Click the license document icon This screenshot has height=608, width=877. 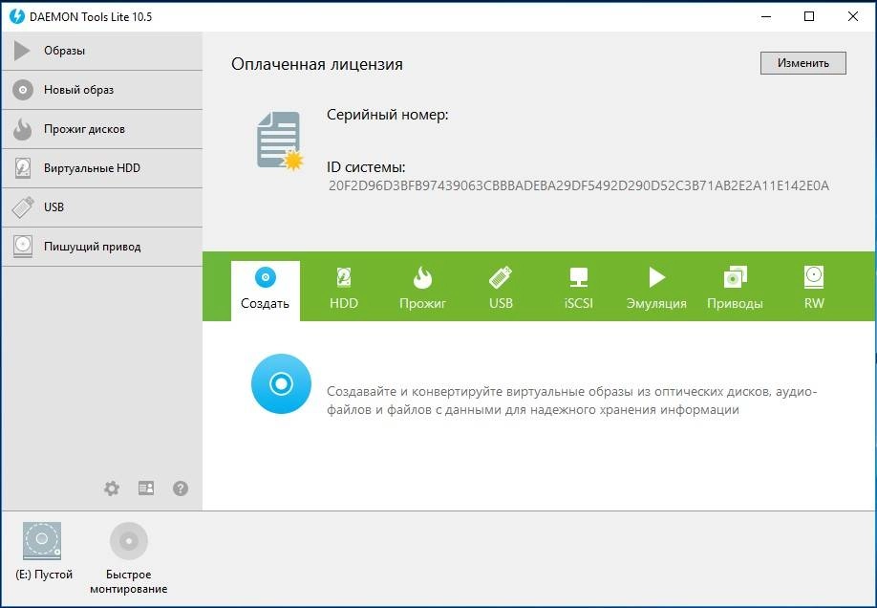(x=280, y=141)
